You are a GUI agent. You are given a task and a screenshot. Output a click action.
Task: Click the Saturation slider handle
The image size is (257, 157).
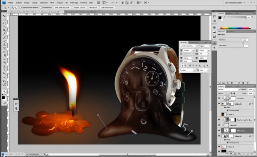tap(233, 48)
